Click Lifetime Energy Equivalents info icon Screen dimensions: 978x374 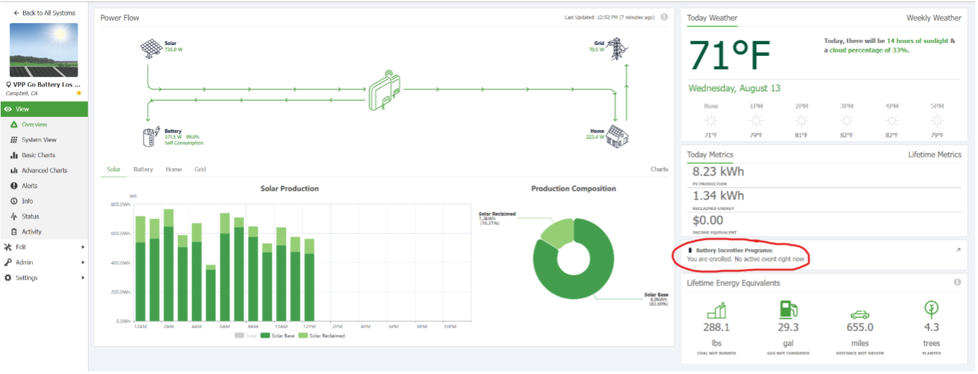[x=957, y=282]
